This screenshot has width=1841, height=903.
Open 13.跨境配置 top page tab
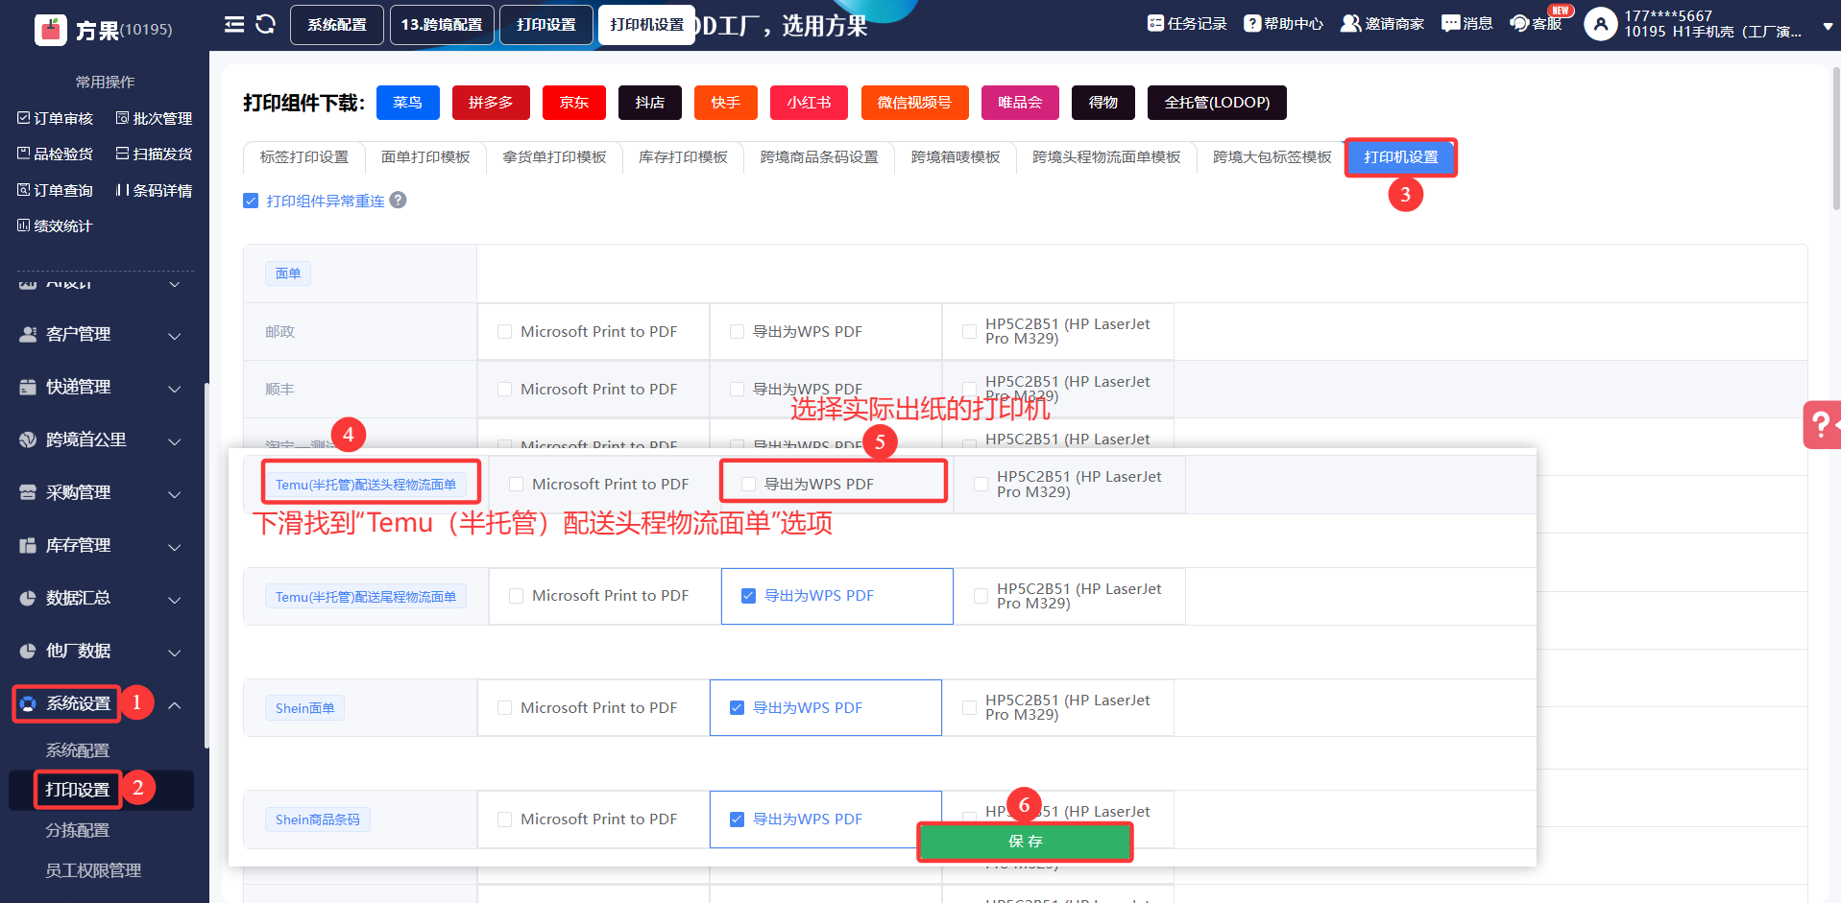[x=442, y=25]
